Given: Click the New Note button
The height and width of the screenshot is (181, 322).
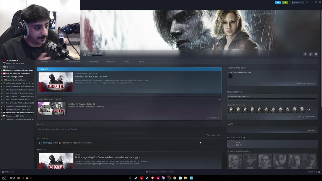Looking at the screenshot, I should click(311, 130).
